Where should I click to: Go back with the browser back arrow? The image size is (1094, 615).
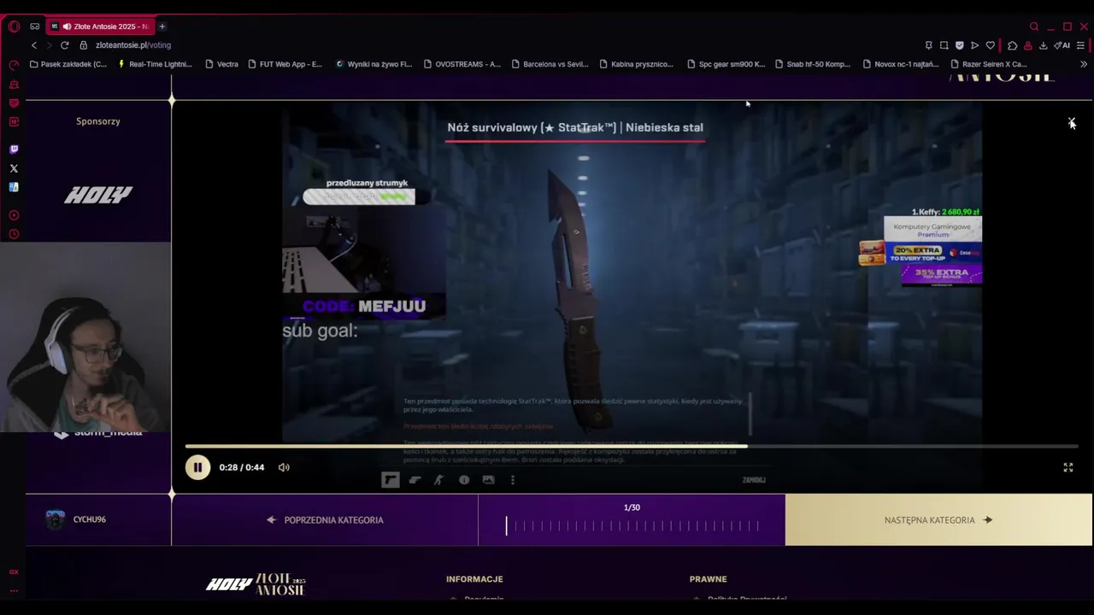[x=34, y=45]
